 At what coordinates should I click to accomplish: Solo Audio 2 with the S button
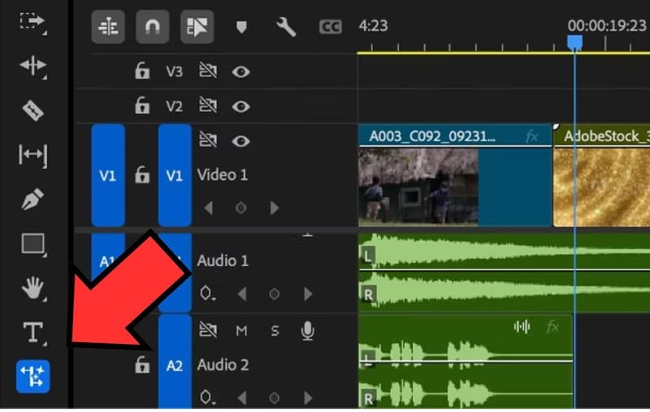(x=275, y=331)
